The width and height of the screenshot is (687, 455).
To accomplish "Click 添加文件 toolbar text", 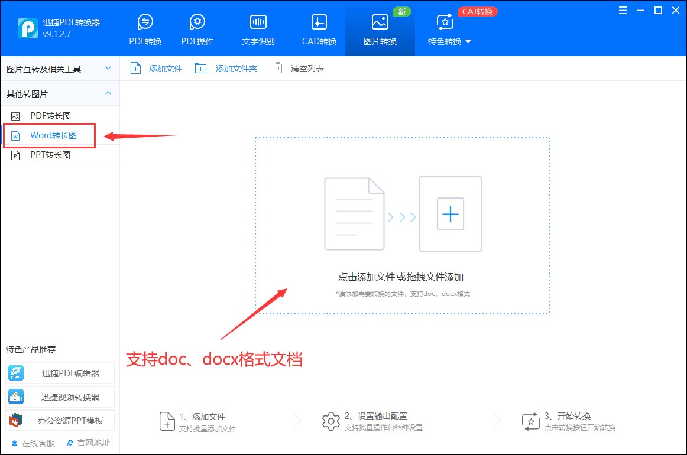I will pos(165,69).
